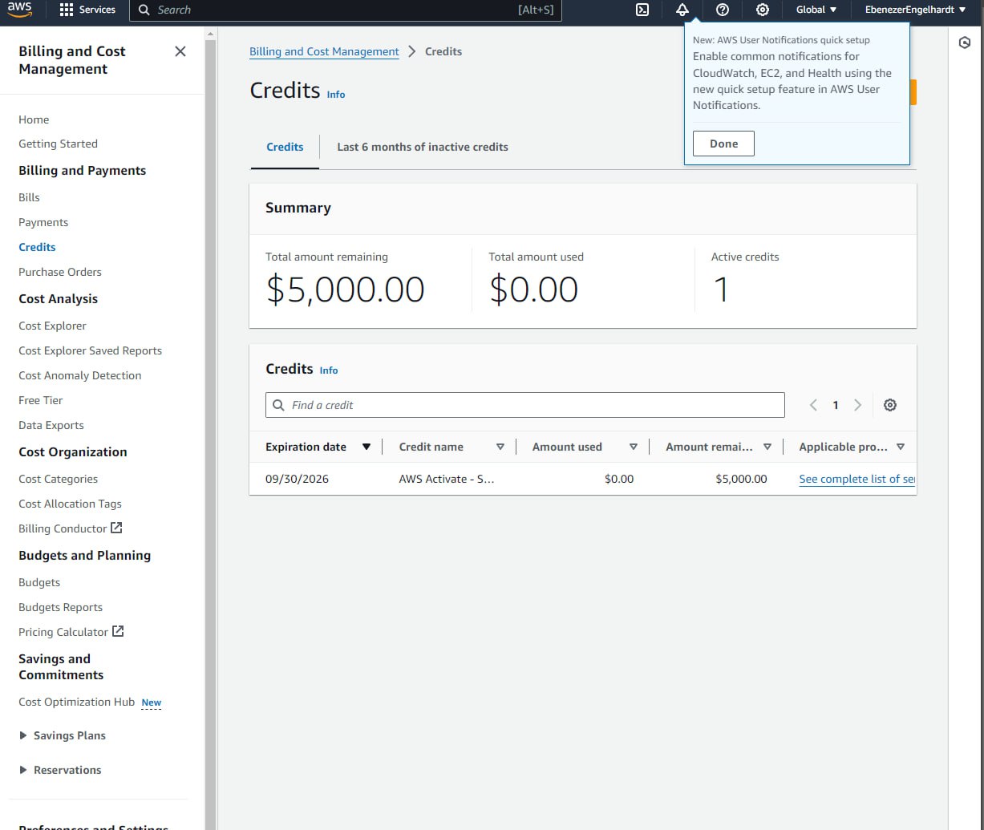The height and width of the screenshot is (830, 984).
Task: Open credits table preferences gear
Action: click(x=890, y=405)
